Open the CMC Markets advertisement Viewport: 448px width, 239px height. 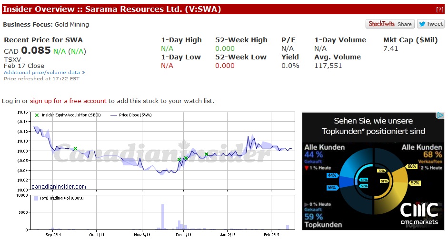373,171
